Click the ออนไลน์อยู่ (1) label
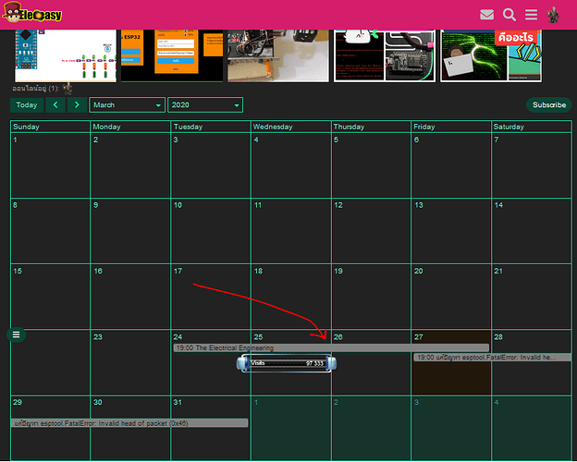577x462 pixels. tap(36, 89)
